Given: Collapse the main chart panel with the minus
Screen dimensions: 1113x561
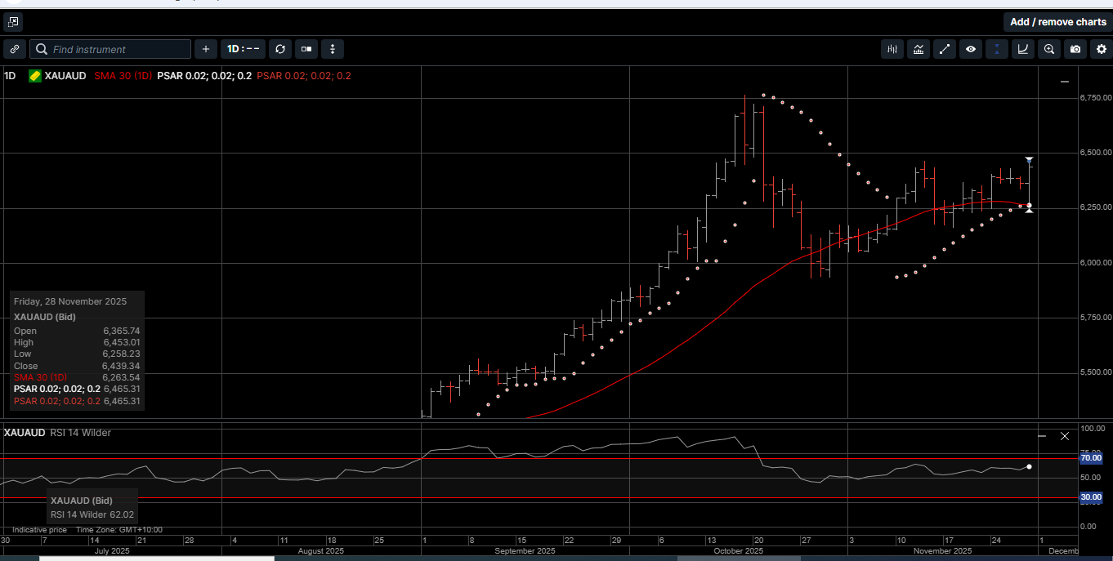Looking at the screenshot, I should tap(1064, 81).
